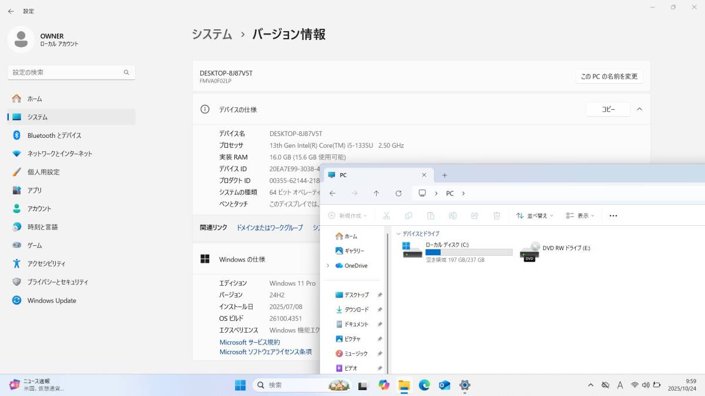Screen dimensions: 705x396
Task: Open the 並べ替え sort dropdown
Action: tap(533, 215)
